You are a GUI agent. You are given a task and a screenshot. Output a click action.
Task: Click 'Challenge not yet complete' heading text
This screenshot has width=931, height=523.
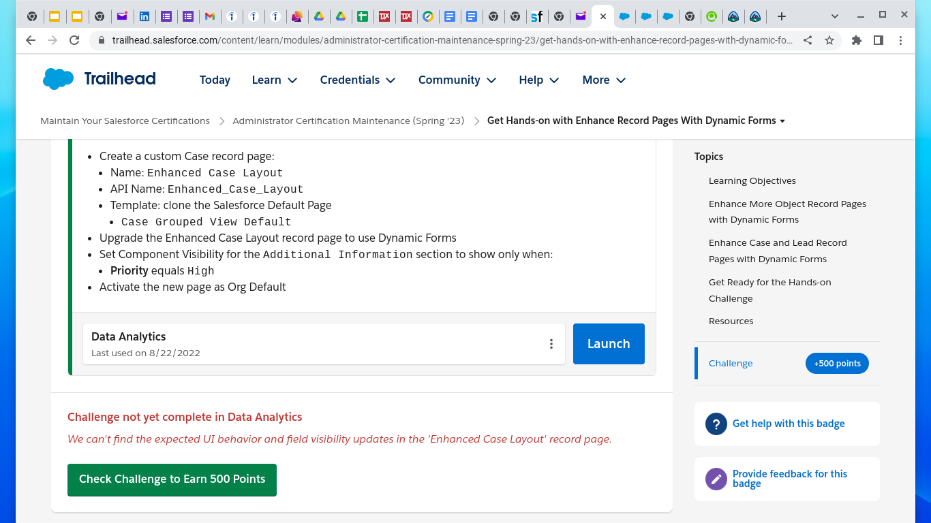click(185, 417)
